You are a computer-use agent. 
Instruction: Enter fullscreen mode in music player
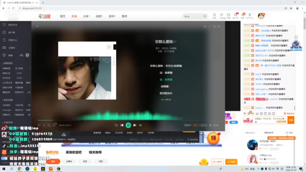point(205,26)
